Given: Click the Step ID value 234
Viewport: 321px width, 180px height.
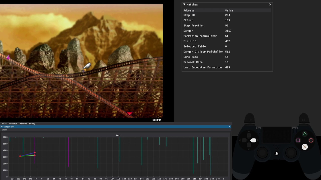Looking at the screenshot, I should pyautogui.click(x=227, y=15).
